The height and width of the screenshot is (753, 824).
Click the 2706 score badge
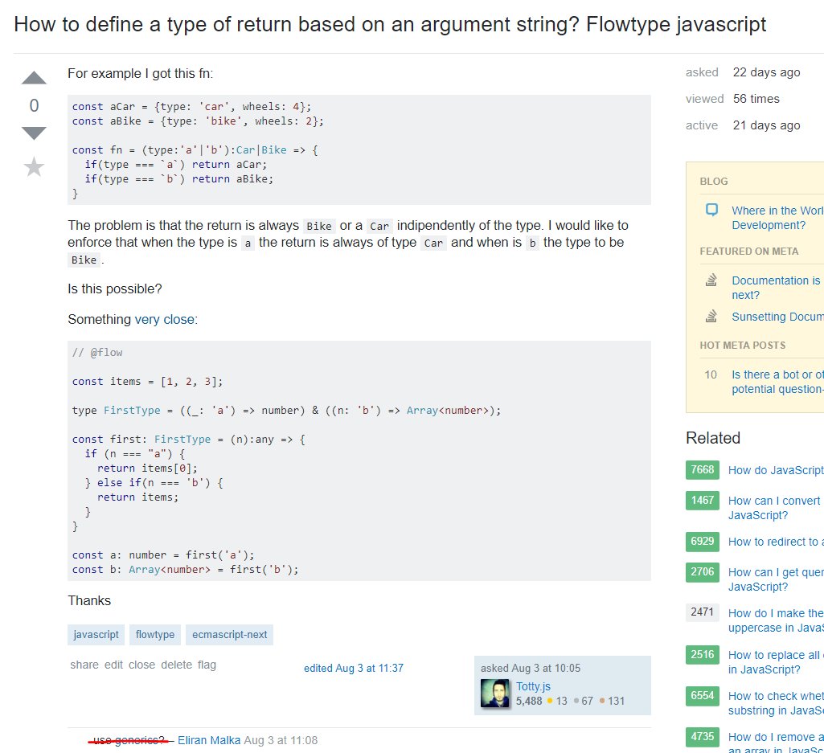[x=702, y=571]
